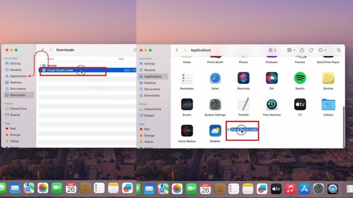Select Applications in Downloads window sidebar
The width and height of the screenshot is (353, 198).
(19, 76)
